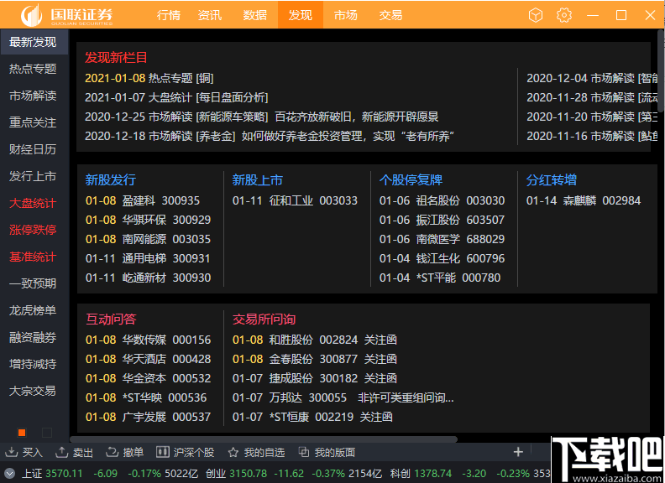
Task: Switch to second page indicator square
Action: tap(47, 433)
